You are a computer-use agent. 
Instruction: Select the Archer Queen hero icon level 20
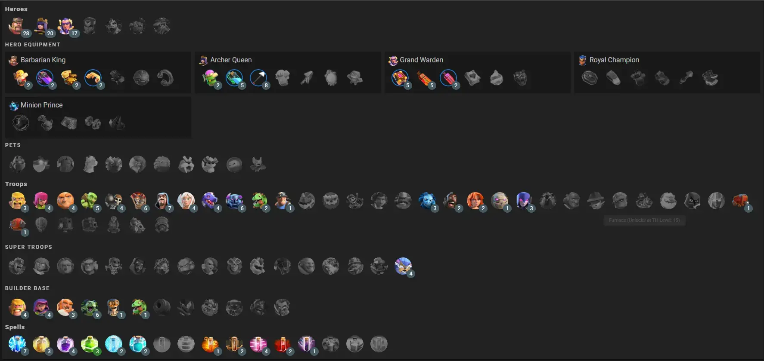[x=41, y=27]
